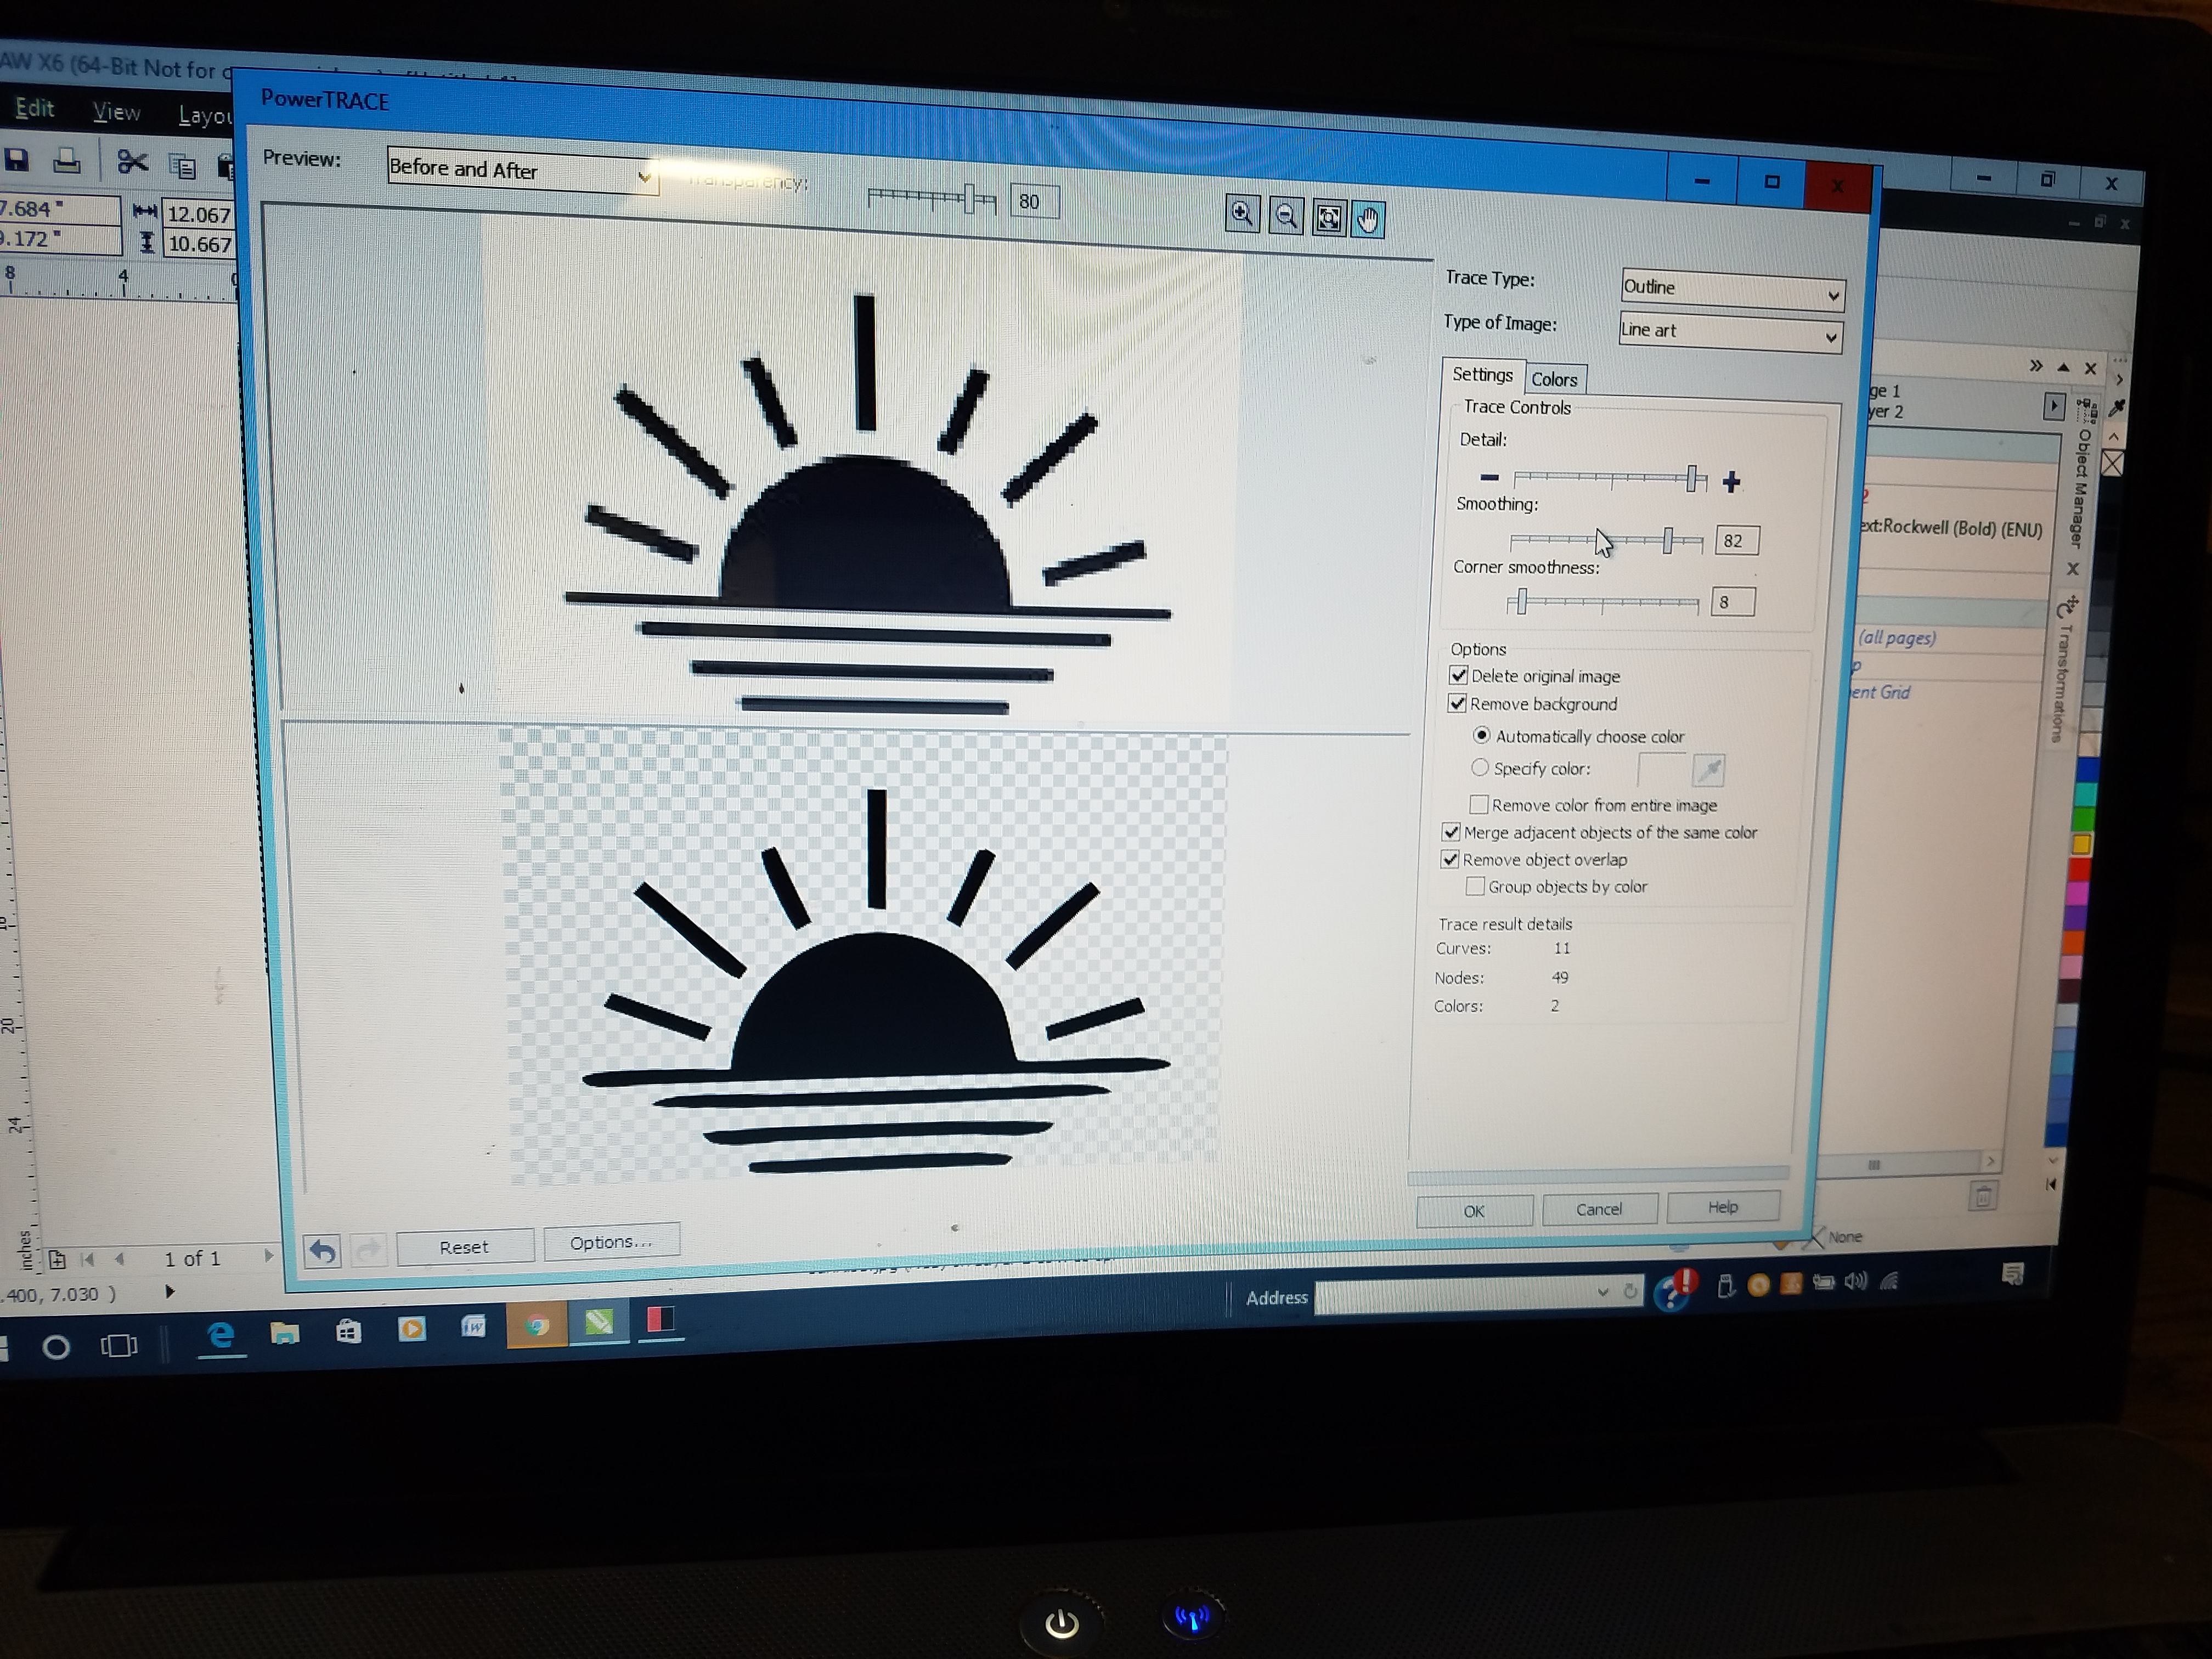This screenshot has height=1659, width=2212.
Task: Click the zoom out magnifier icon
Action: click(1286, 216)
